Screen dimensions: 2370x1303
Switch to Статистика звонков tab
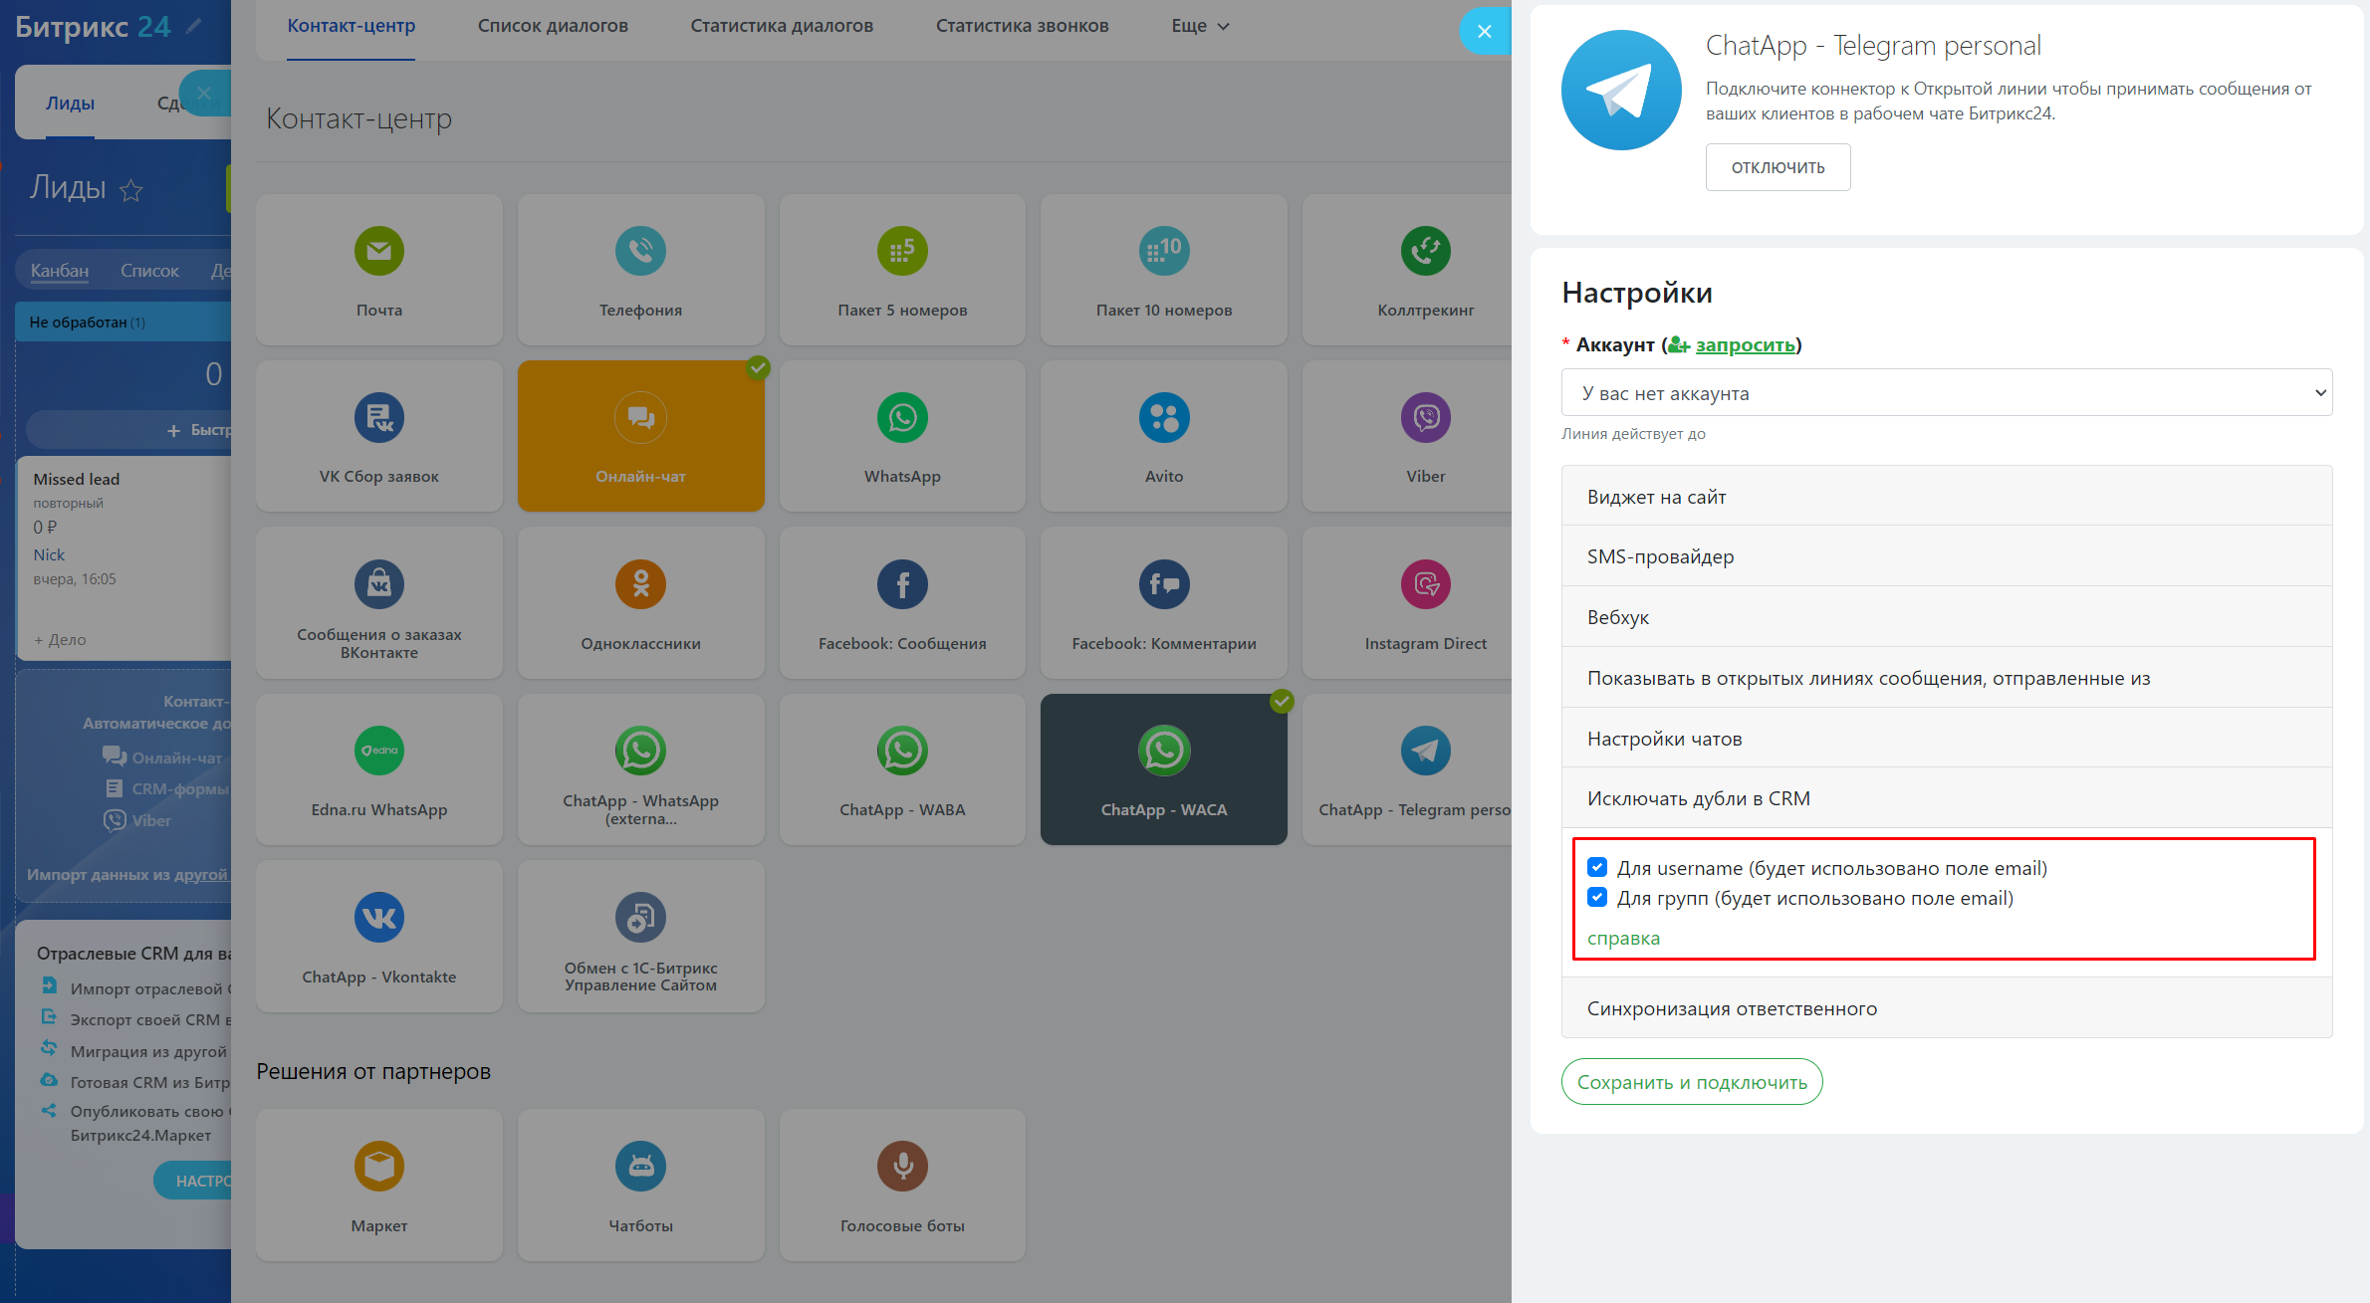click(1022, 26)
